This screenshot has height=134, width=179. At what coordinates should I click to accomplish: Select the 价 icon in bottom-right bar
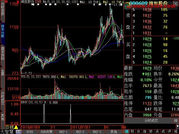(138, 131)
